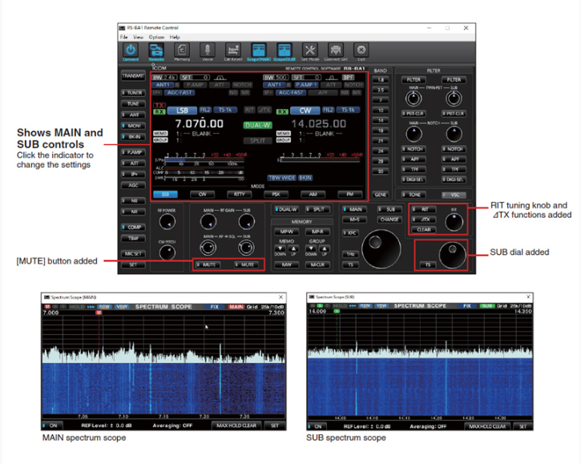Toggle the main MUTE button
The image size is (581, 464).
point(208,264)
